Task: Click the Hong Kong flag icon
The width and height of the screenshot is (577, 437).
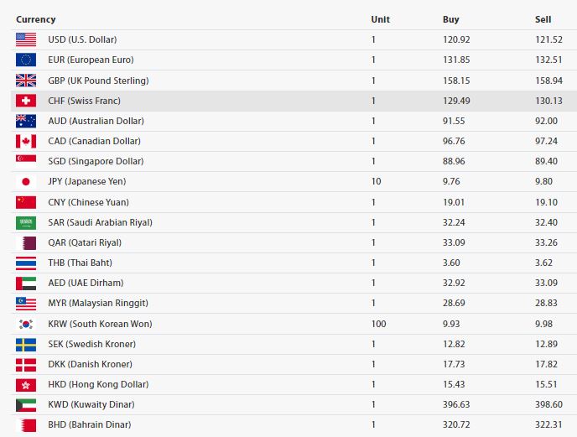Action: tap(26, 385)
